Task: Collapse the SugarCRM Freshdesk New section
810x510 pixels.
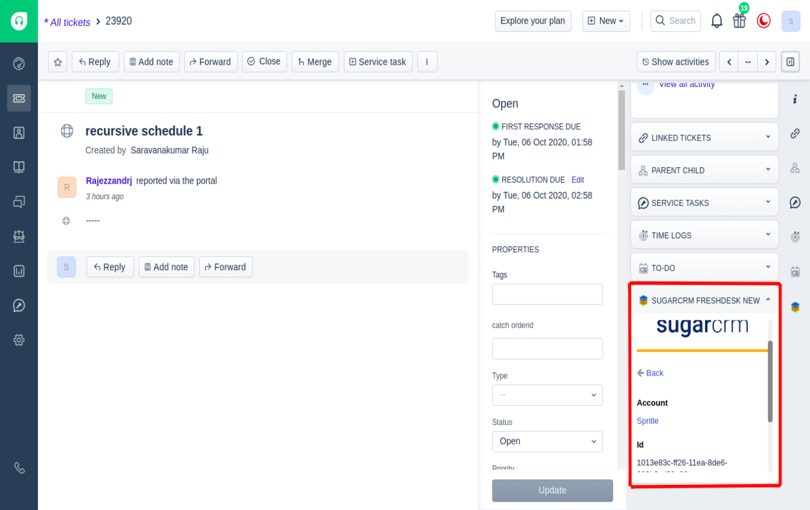Action: 704,300
